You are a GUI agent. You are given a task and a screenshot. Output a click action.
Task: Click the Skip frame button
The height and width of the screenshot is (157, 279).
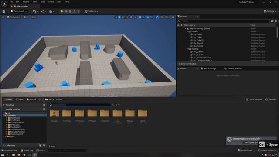pyautogui.click(x=66, y=11)
